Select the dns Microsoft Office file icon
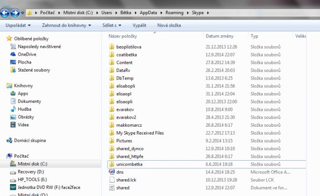The height and width of the screenshot is (196, 320). click(112, 172)
